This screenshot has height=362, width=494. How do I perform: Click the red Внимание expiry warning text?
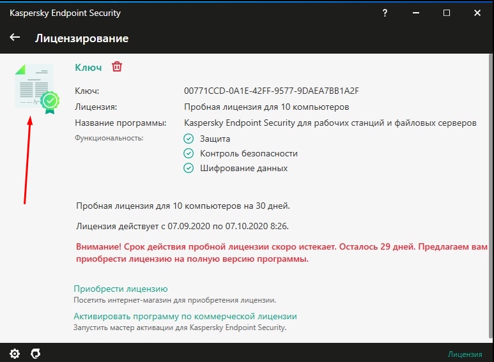click(282, 253)
